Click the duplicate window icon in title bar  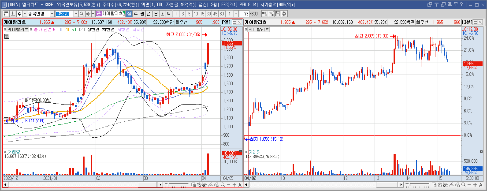(443, 4)
